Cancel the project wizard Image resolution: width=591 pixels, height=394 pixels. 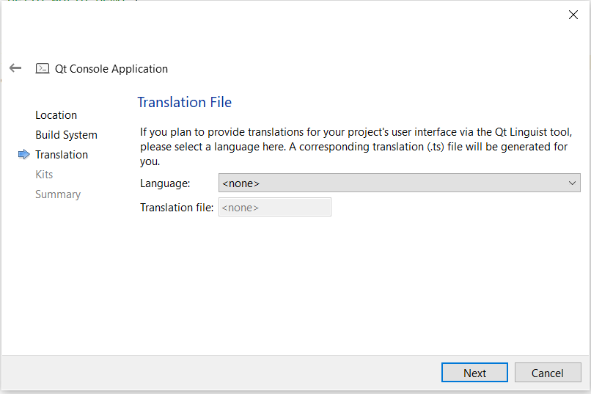point(547,373)
